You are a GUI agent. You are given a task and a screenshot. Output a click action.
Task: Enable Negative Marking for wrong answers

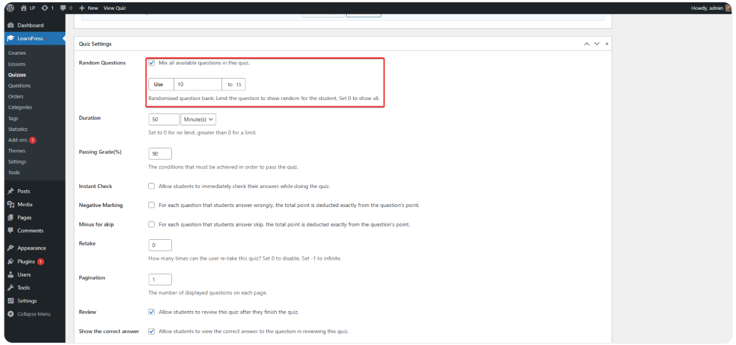point(151,205)
